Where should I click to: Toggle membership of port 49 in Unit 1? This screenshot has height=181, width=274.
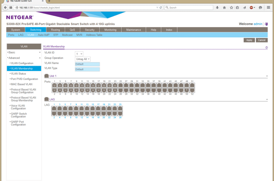point(187,85)
